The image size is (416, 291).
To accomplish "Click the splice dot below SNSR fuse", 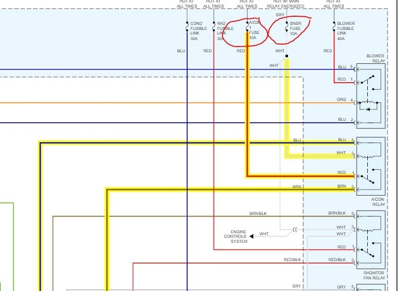I will [287, 56].
